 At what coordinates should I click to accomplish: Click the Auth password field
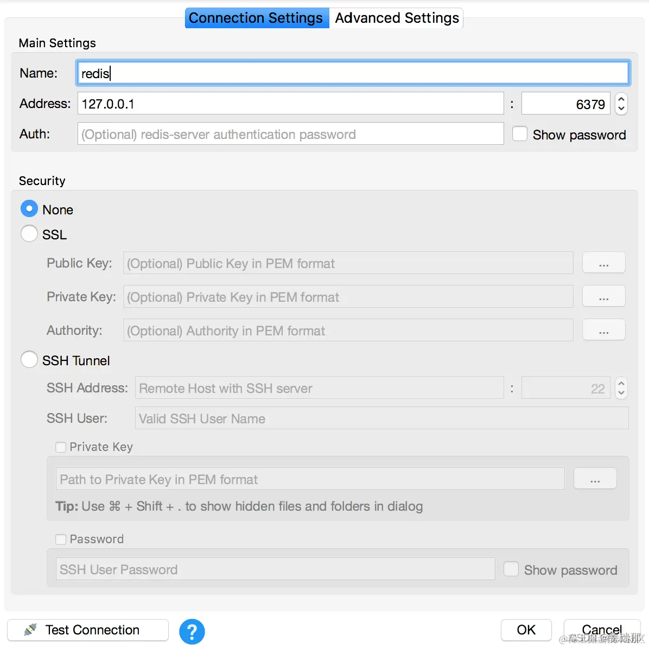click(x=290, y=134)
